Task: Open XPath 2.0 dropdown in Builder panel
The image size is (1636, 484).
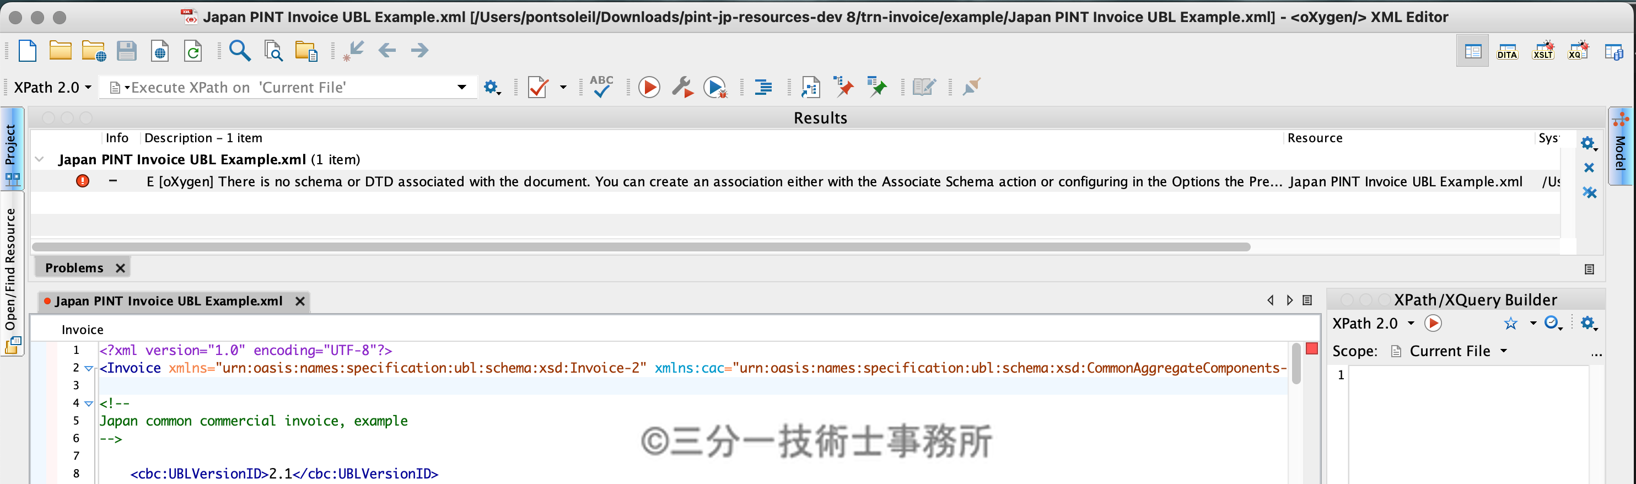Action: coord(1374,323)
